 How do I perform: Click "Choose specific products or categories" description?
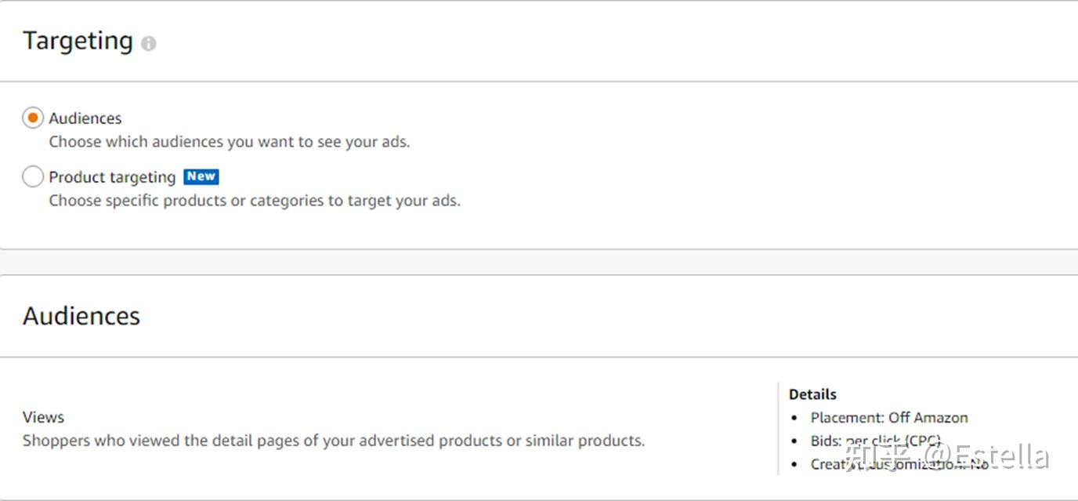tap(255, 201)
